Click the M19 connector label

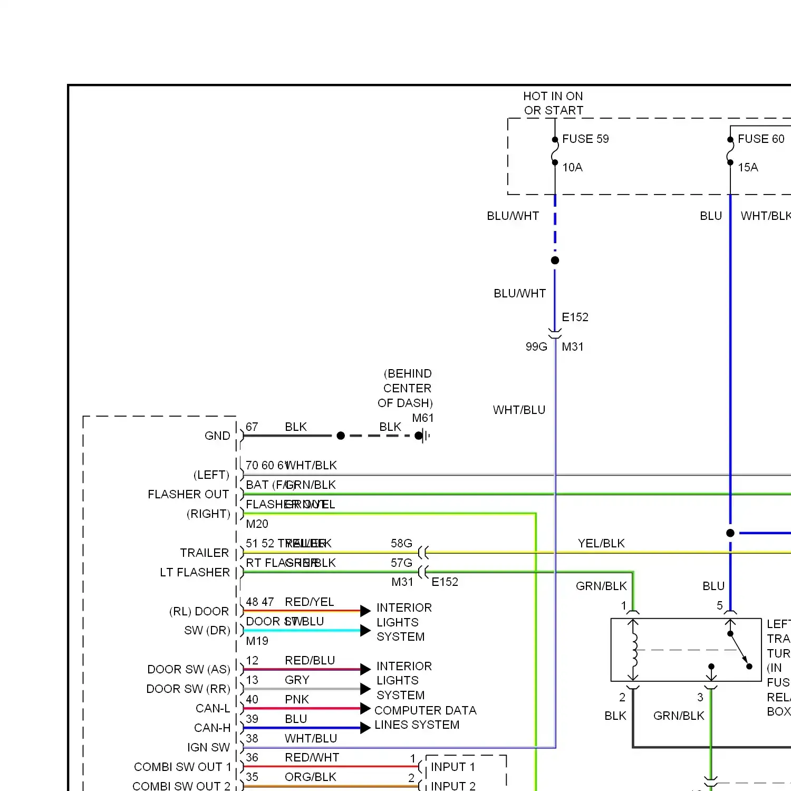[257, 641]
